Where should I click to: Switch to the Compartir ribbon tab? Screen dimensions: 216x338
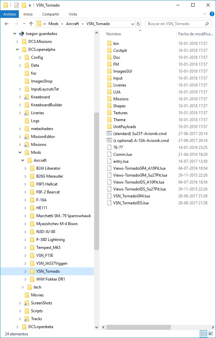point(51,14)
